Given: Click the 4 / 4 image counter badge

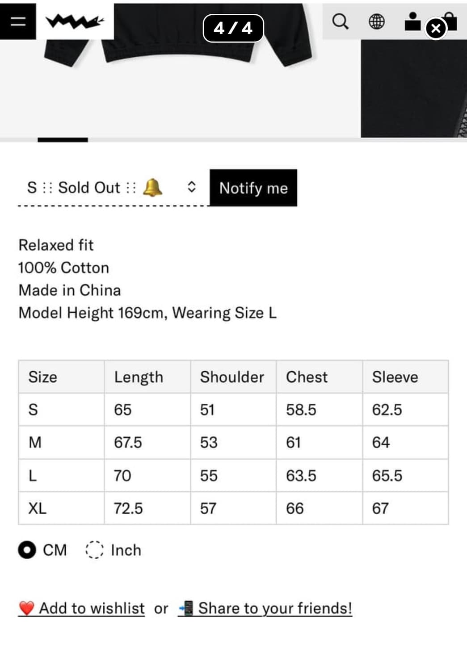Looking at the screenshot, I should [233, 28].
